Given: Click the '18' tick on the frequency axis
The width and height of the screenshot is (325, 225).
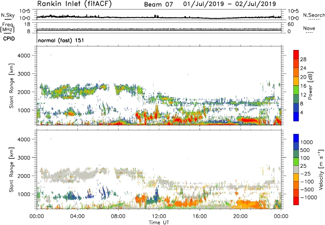Looking at the screenshot, I should [x=27, y=24].
